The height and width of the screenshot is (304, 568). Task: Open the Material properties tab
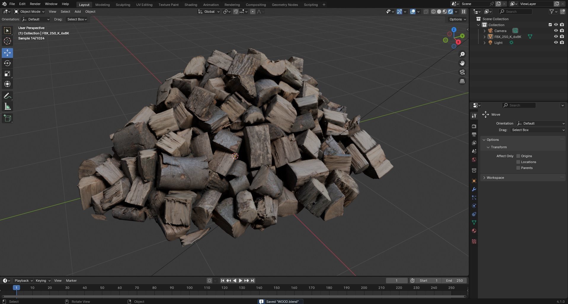pyautogui.click(x=474, y=231)
